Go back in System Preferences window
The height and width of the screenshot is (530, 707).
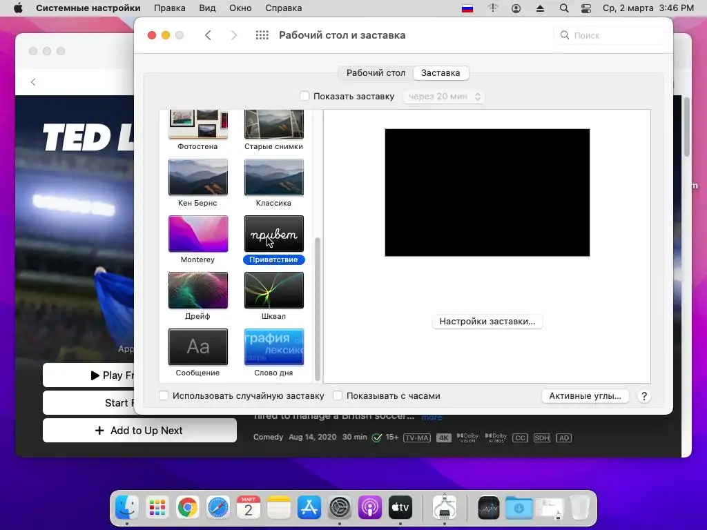click(x=208, y=35)
